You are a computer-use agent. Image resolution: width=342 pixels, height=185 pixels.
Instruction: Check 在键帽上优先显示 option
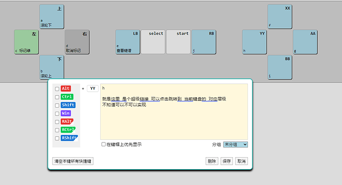104,144
